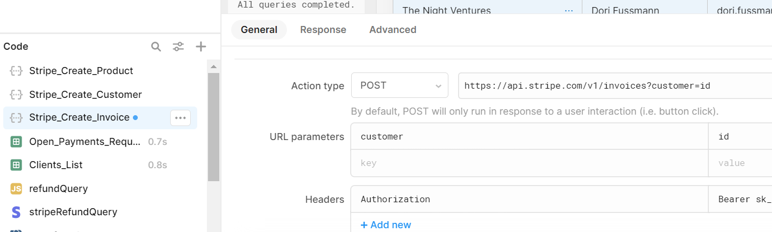Open The Night Ventures cell ellipsis

(568, 10)
